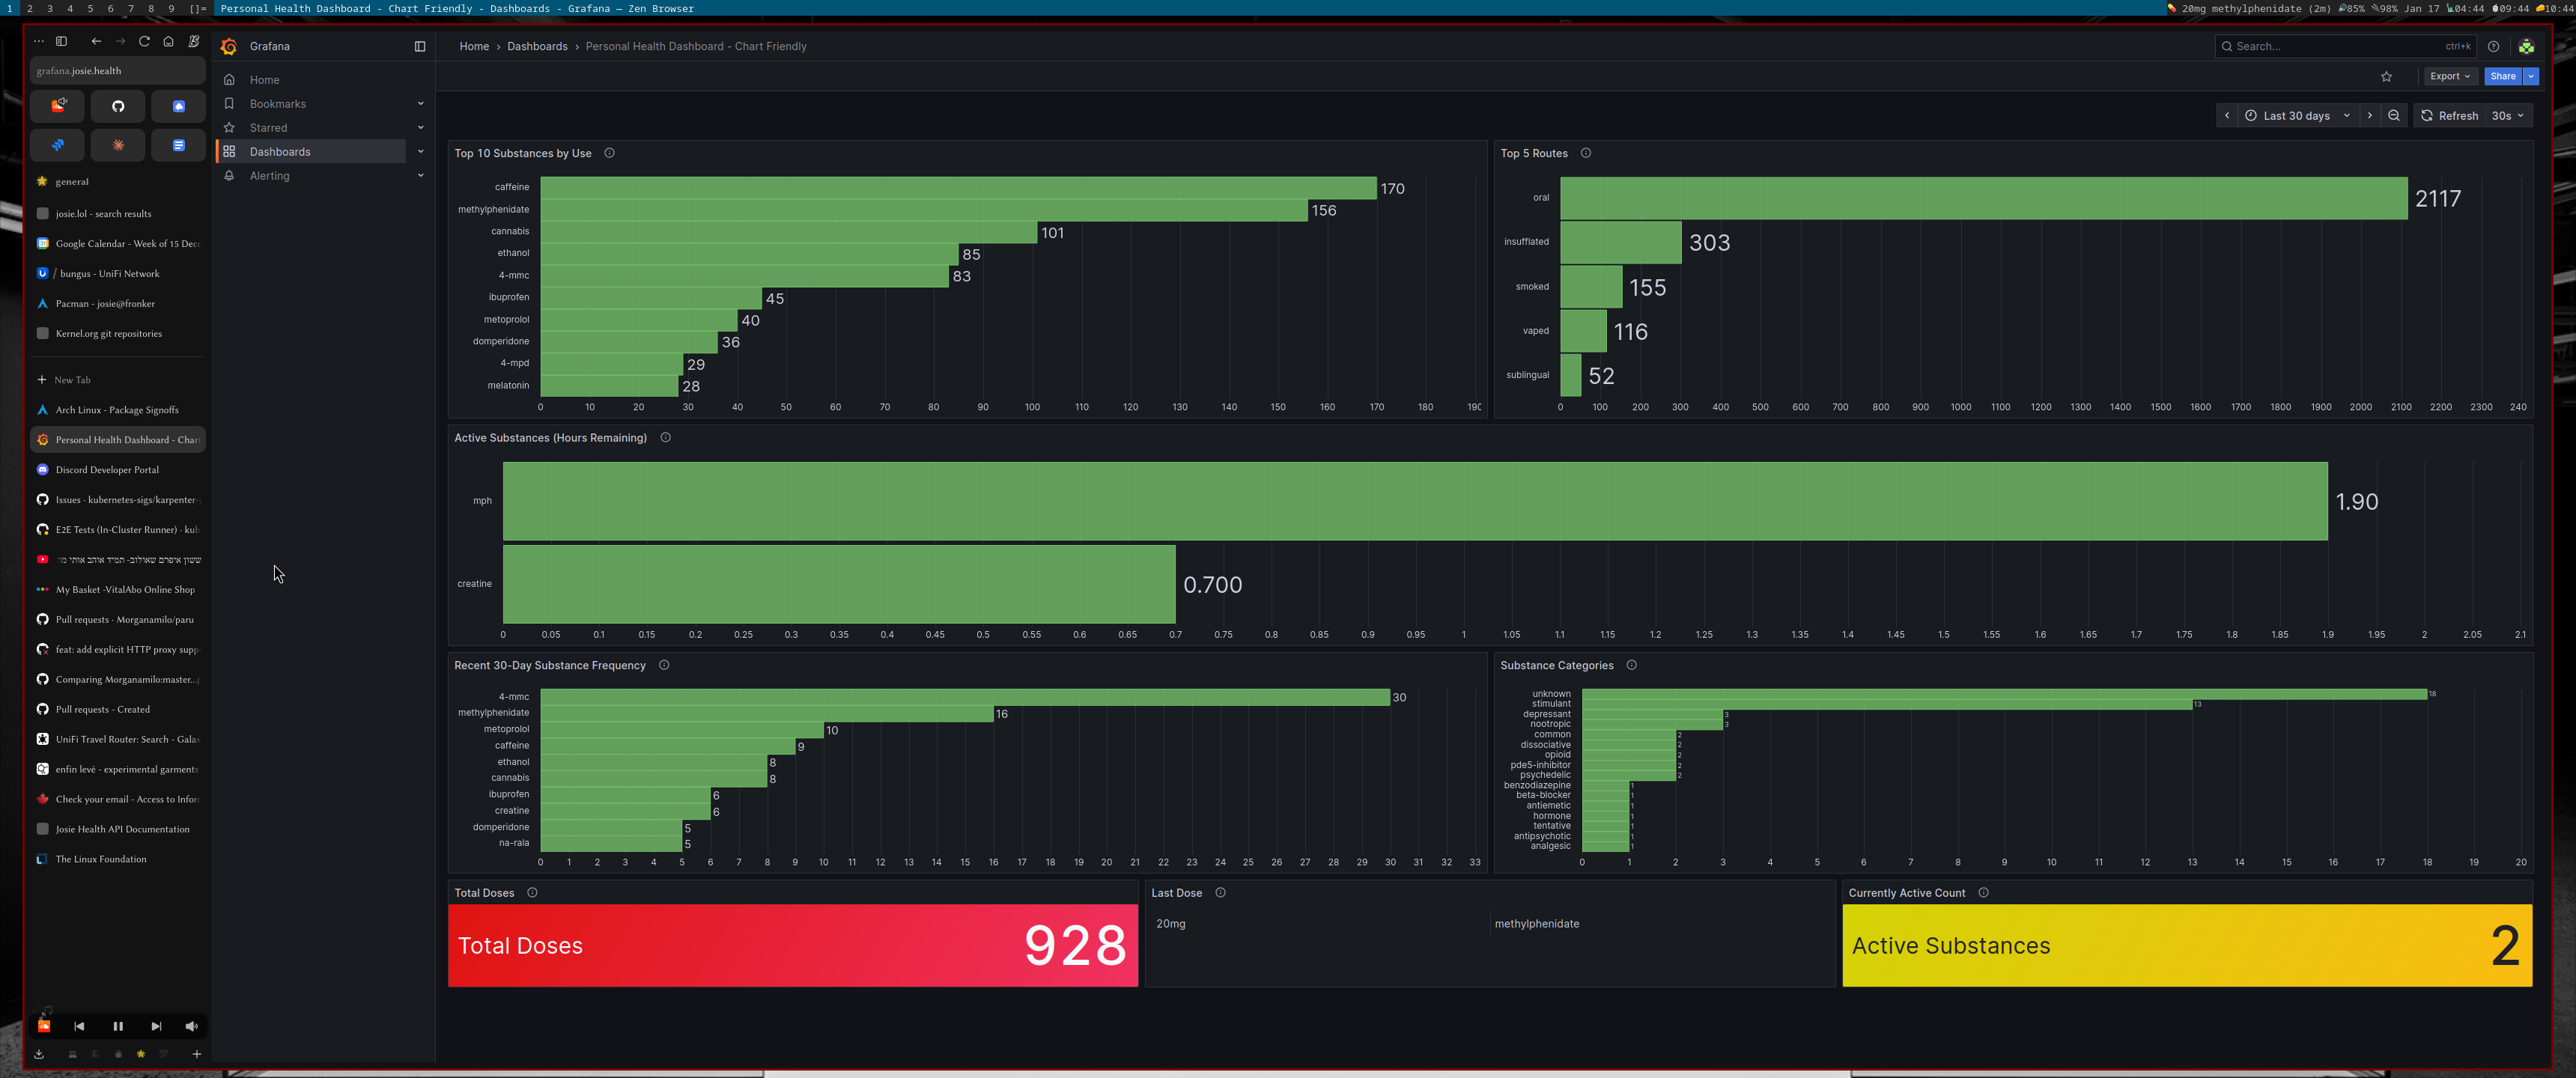Click the Grafana logo
The width and height of the screenshot is (2576, 1078).
(229, 46)
